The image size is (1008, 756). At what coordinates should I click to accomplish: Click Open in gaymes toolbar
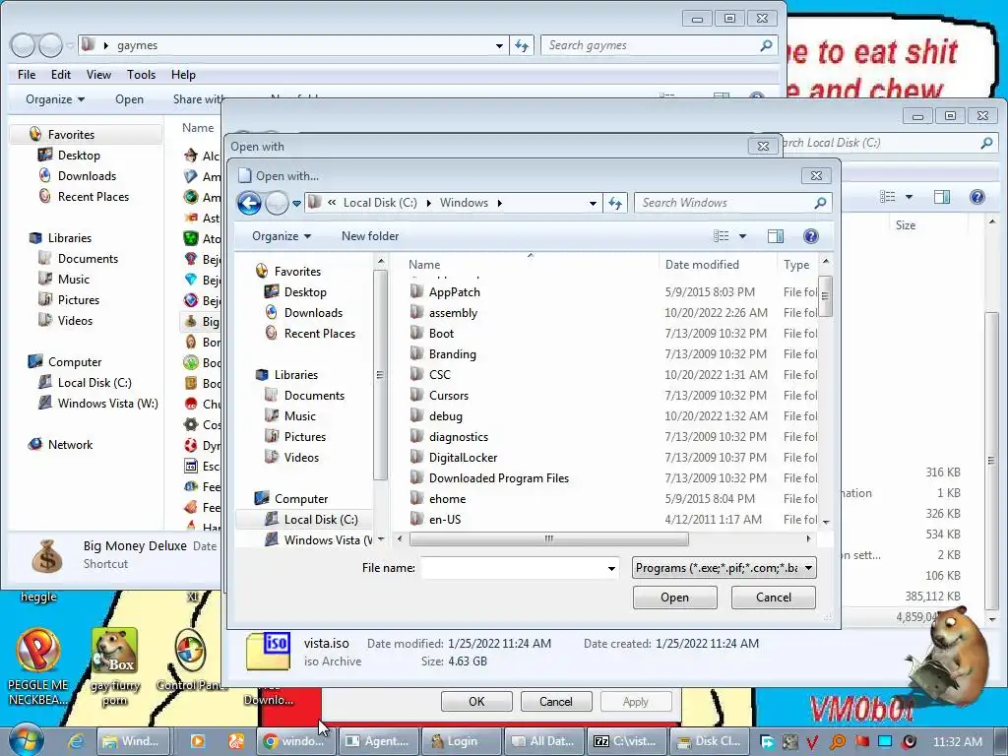[x=129, y=99]
